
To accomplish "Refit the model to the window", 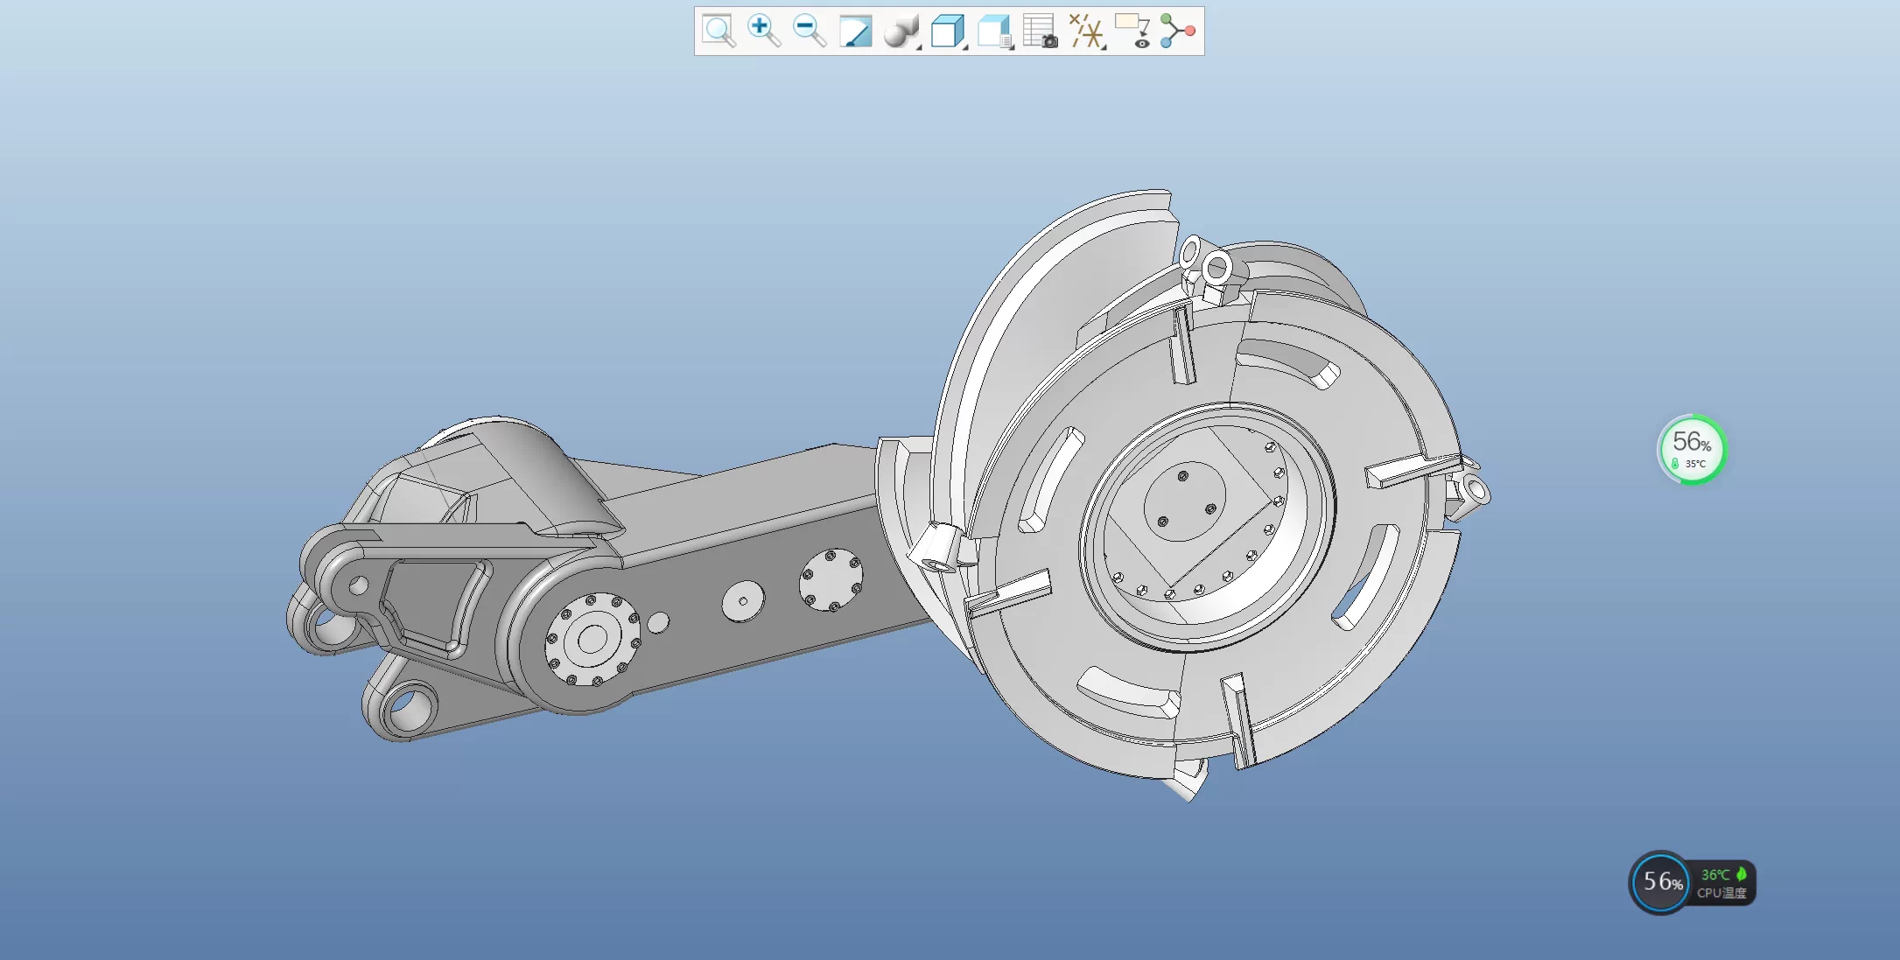I will [x=719, y=31].
